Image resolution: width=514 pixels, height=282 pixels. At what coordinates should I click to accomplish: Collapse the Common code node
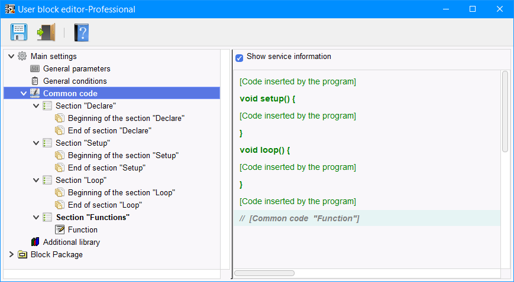[24, 94]
